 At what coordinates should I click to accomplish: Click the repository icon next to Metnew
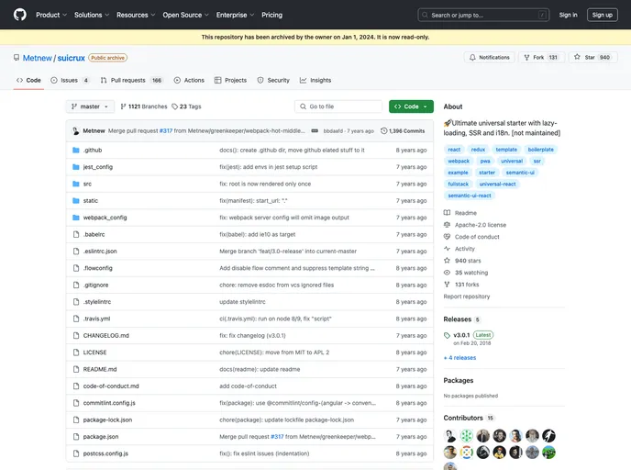(x=17, y=58)
